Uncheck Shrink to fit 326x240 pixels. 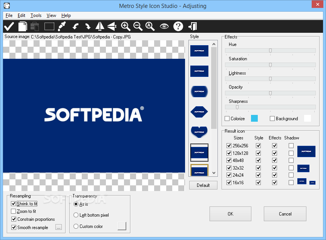[14, 203]
